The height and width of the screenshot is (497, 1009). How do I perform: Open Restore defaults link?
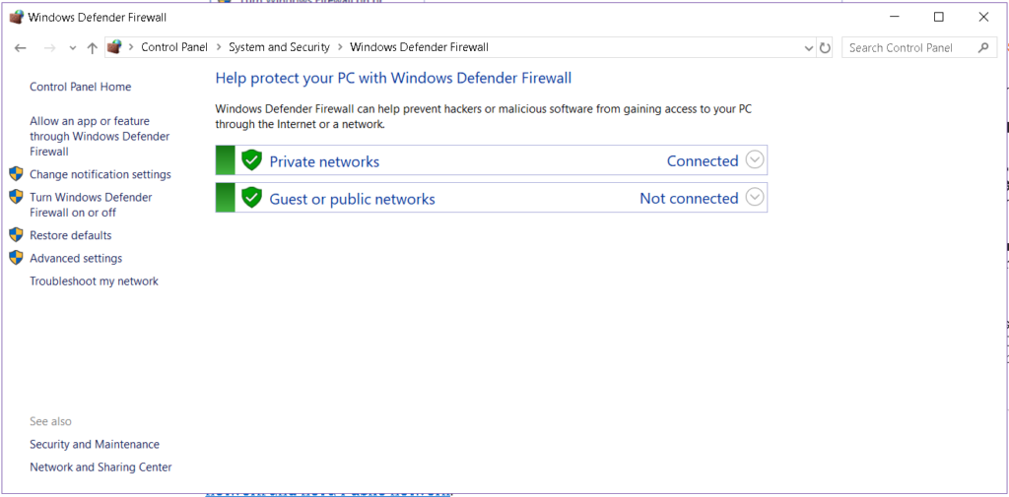click(71, 235)
